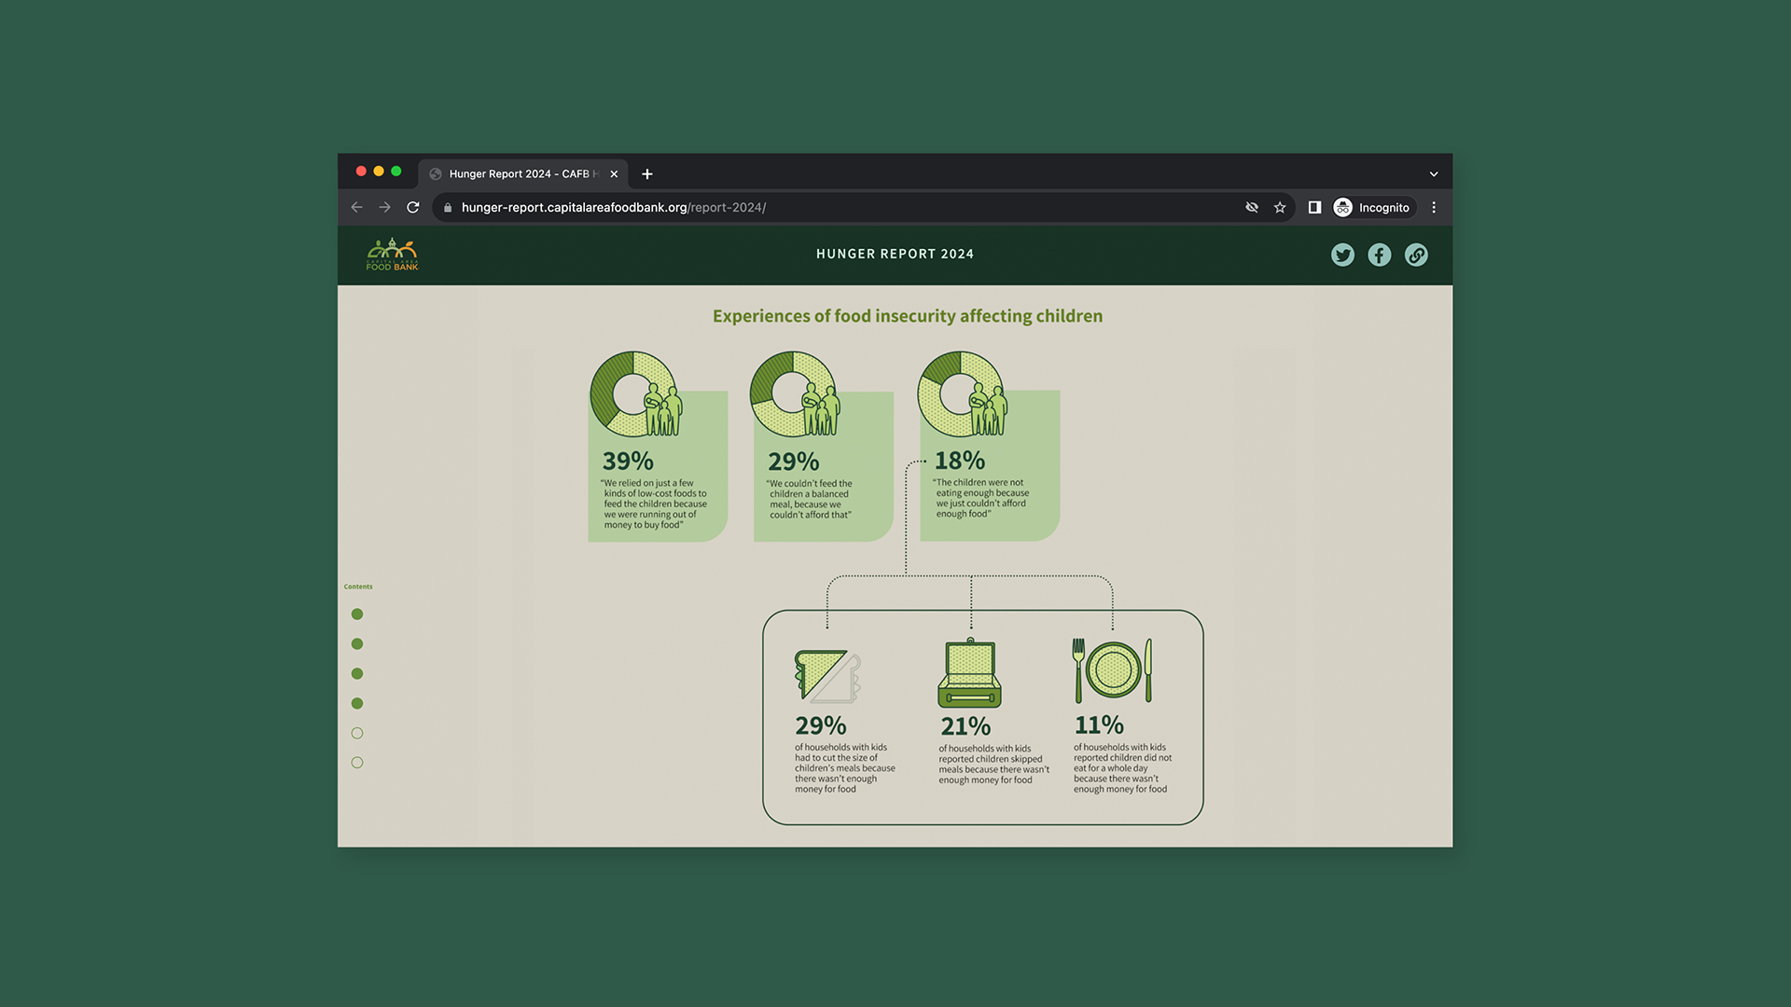This screenshot has width=1791, height=1007.
Task: Open a new tab with plus button
Action: point(647,174)
